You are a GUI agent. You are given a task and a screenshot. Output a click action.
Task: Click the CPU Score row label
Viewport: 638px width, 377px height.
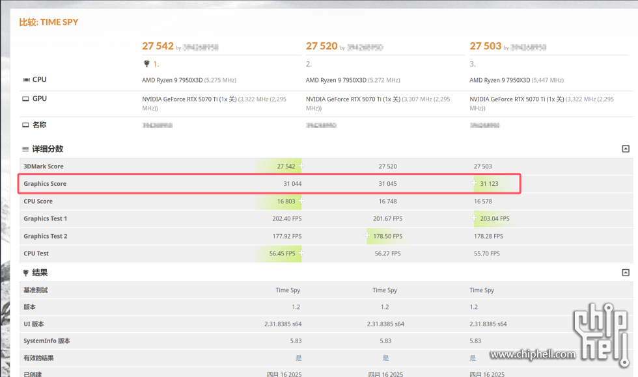38,201
